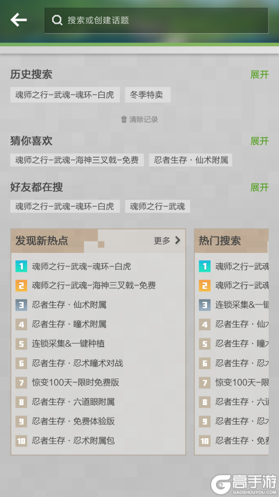Click rank 3 badge in 热门搜索 list
The height and width of the screenshot is (497, 279).
(x=205, y=305)
